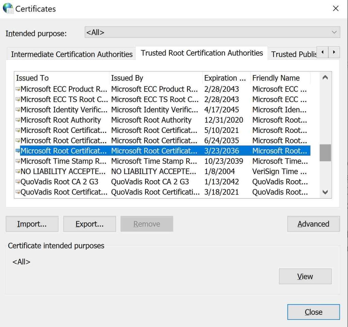Viewport: 348px width, 327px height.
Task: Click certificate icon for Microsoft ECC Product Root
Action: point(18,89)
